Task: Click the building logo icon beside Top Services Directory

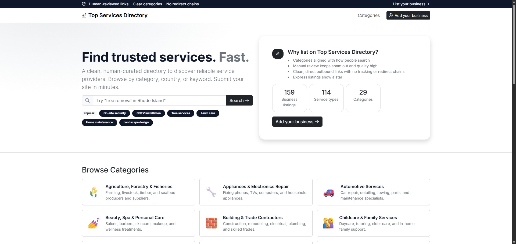Action: pos(84,16)
